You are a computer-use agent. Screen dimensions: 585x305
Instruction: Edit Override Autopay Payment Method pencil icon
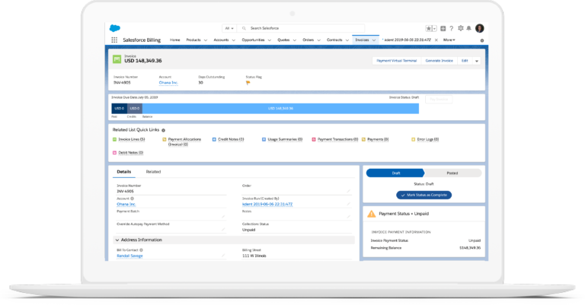[x=223, y=230]
